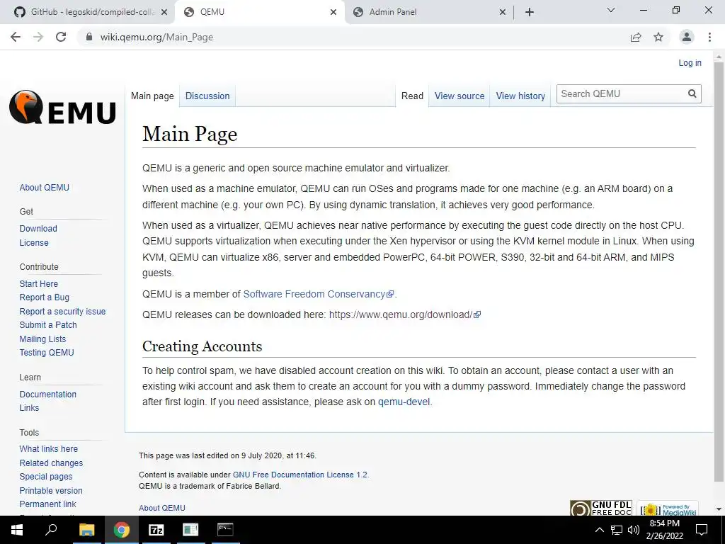Open 7-Zip from the taskbar

[156, 530]
